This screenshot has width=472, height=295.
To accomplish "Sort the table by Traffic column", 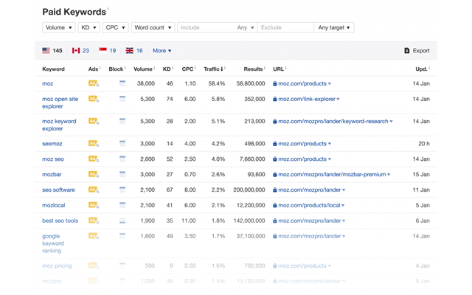I will (213, 69).
